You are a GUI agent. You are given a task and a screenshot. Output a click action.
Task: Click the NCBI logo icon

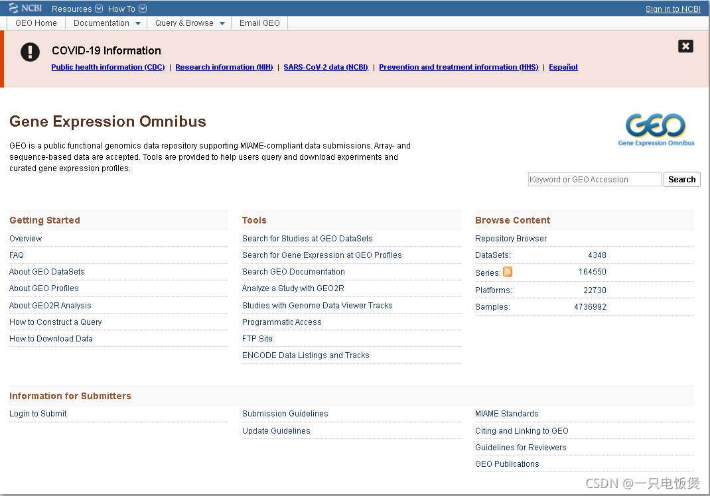25,8
